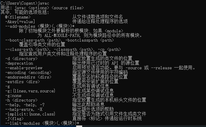Click the -g:none option text

(13, 96)
